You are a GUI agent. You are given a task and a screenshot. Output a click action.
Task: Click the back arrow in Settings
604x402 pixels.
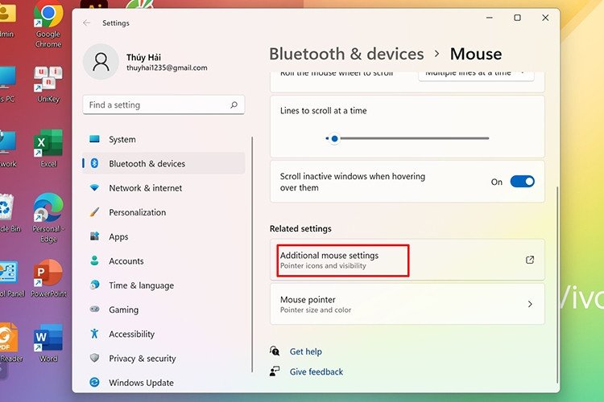pyautogui.click(x=87, y=23)
